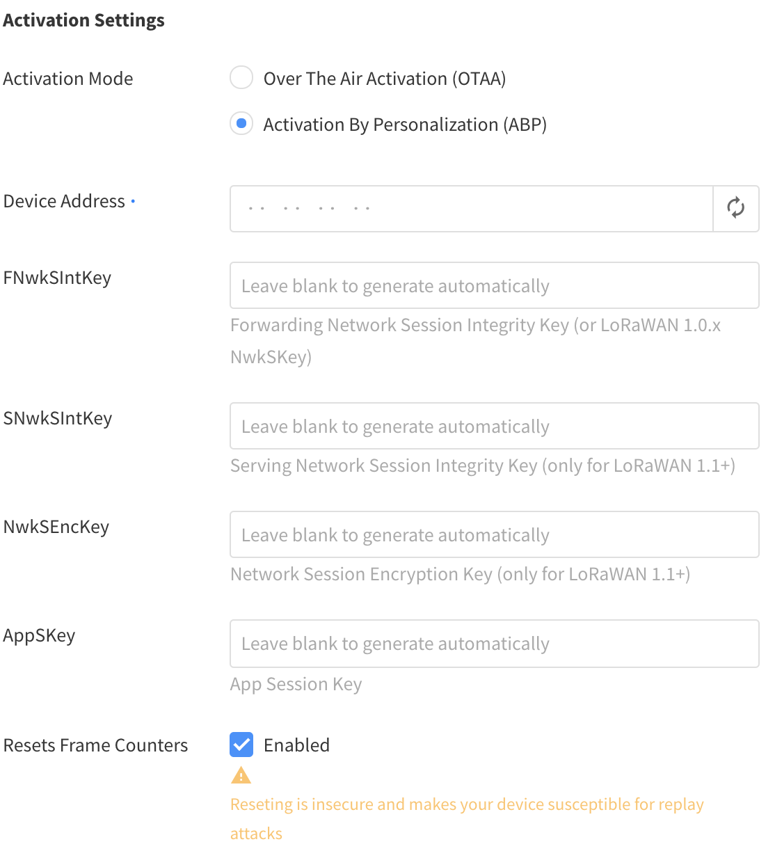Image resolution: width=775 pixels, height=867 pixels.
Task: Click the SNwkSIntKey label
Action: click(58, 418)
